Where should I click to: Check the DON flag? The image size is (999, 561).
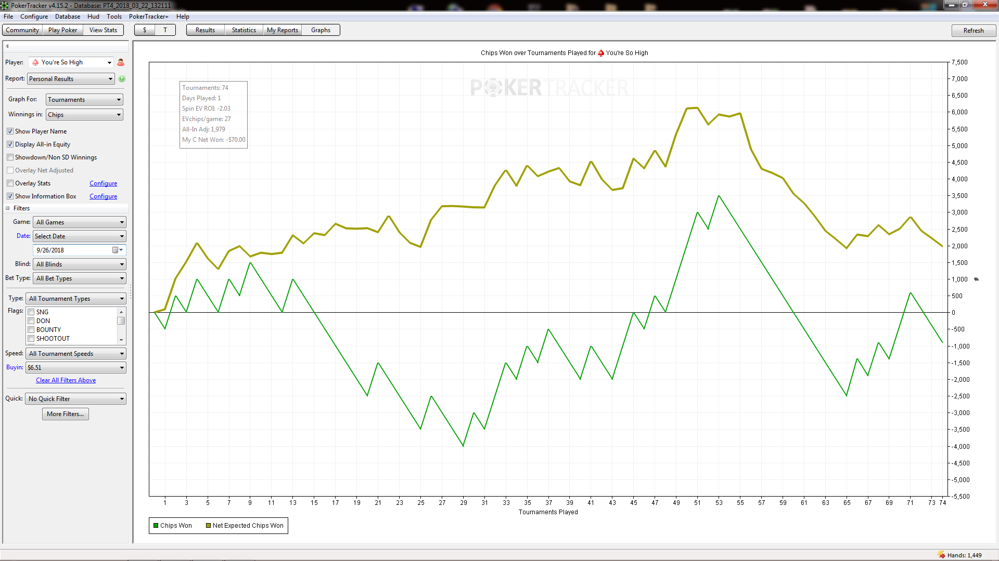click(31, 321)
